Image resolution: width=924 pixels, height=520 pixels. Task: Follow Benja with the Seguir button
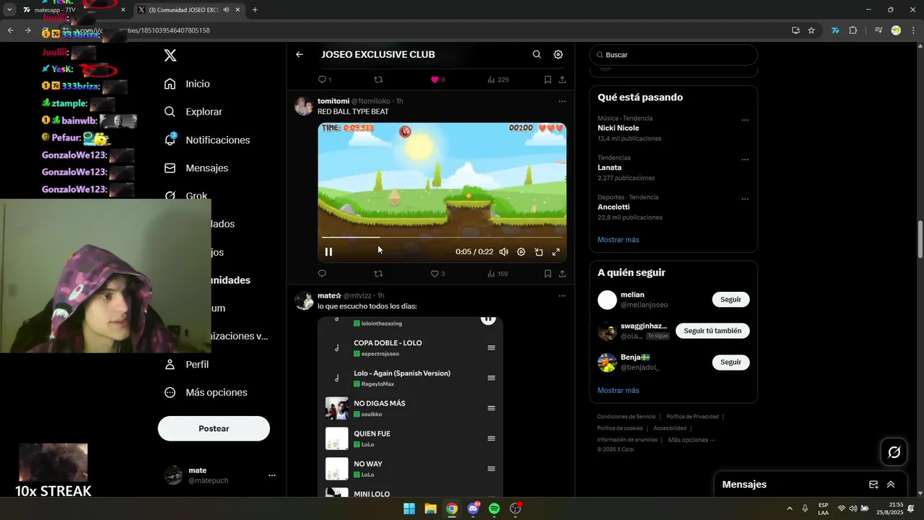pyautogui.click(x=731, y=362)
